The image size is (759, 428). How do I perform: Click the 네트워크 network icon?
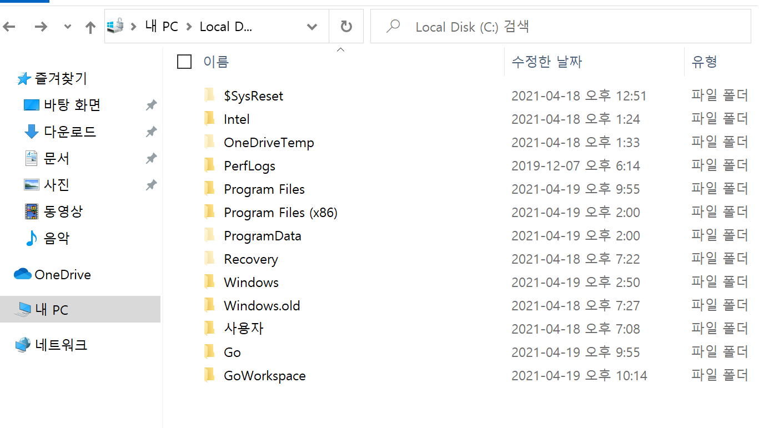click(23, 345)
